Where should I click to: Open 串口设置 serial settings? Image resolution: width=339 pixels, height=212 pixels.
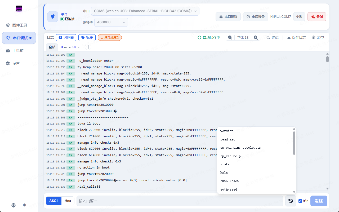(x=228, y=17)
